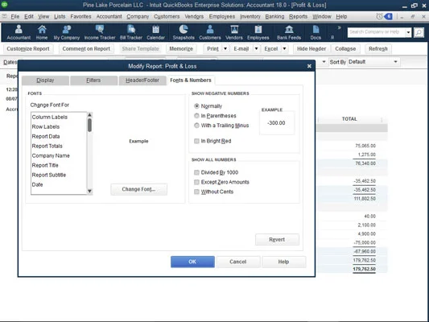Screen dimensions: 429x322
Task: Select the In Parentheses radio button
Action: 196,116
